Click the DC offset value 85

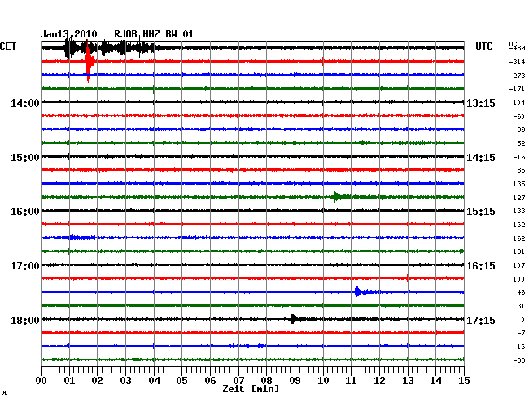[521, 170]
